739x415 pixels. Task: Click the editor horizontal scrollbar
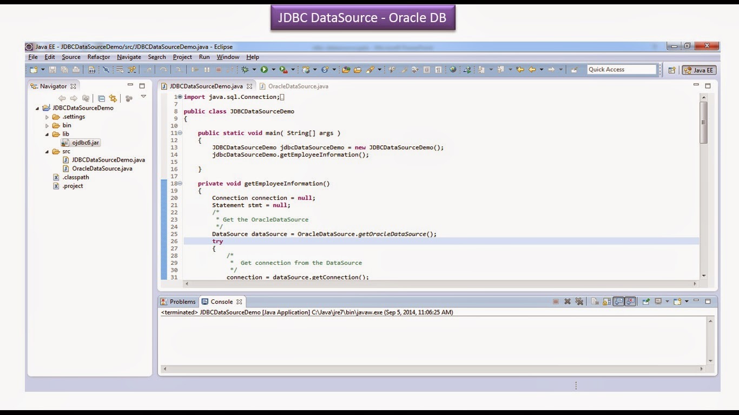click(441, 283)
